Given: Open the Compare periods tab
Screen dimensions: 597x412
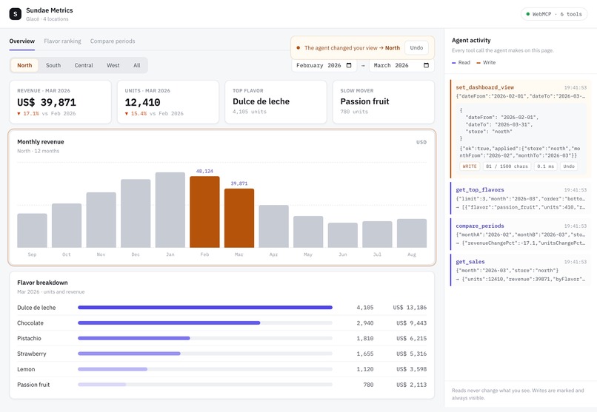Looking at the screenshot, I should (113, 41).
